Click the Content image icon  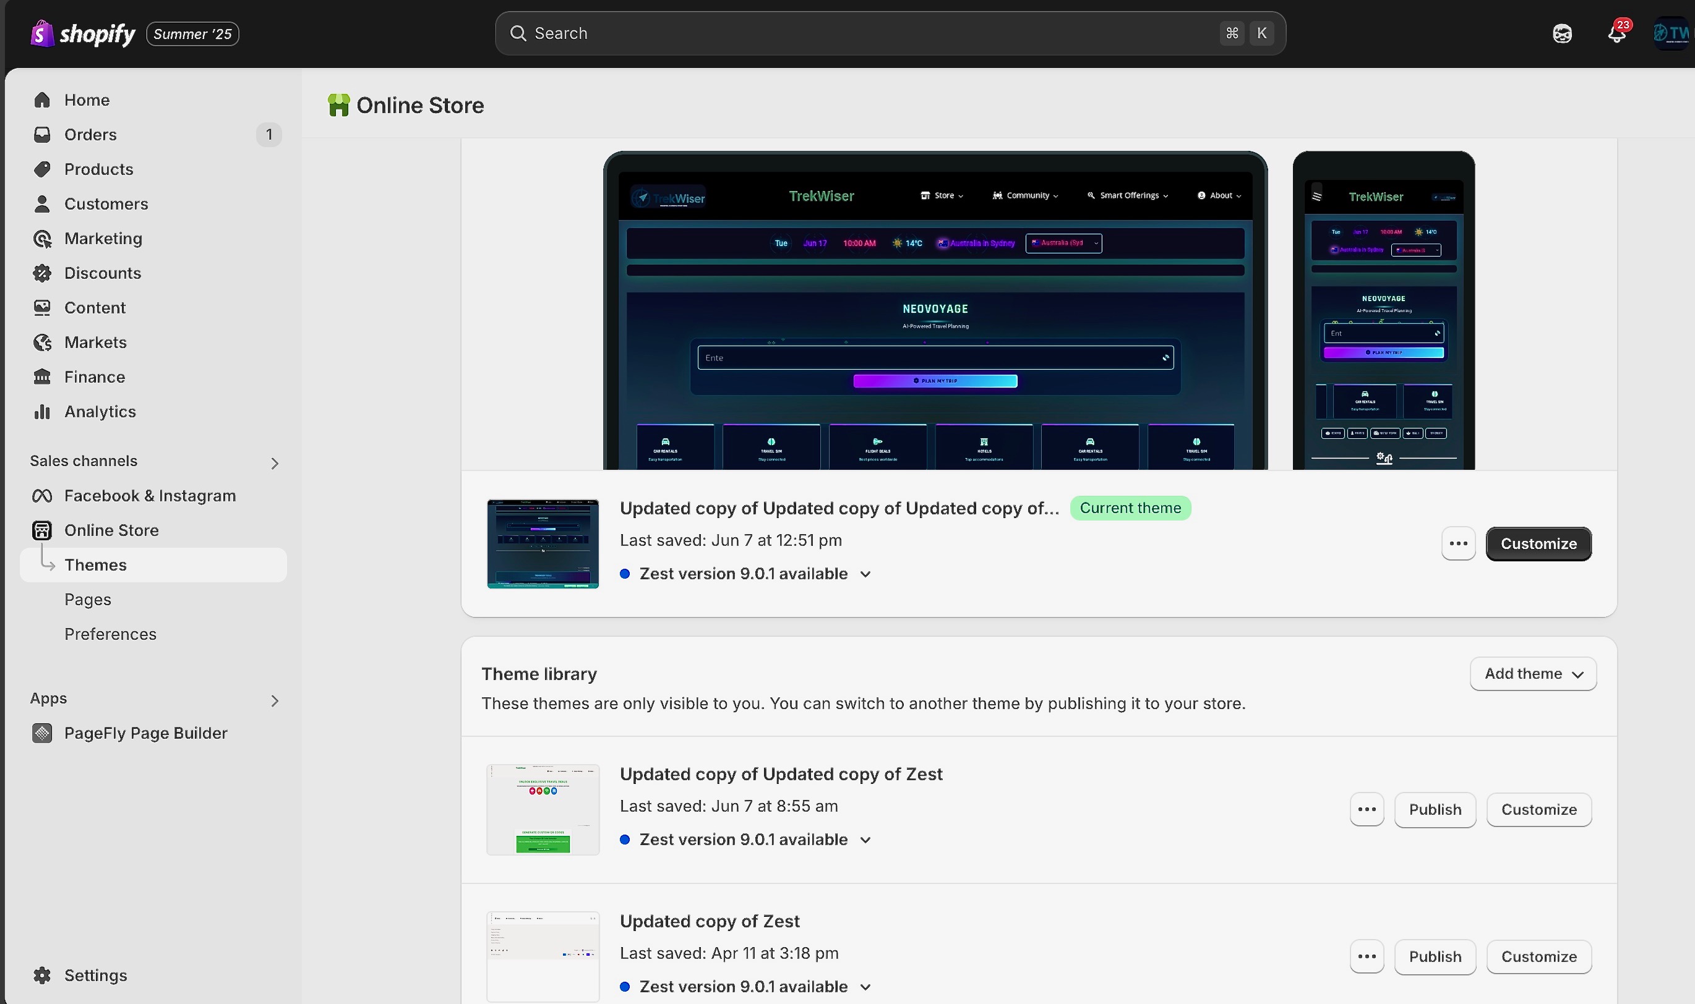click(x=42, y=308)
